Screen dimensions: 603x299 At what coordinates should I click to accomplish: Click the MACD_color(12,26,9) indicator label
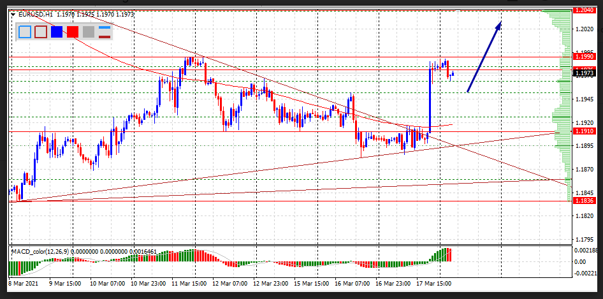pyautogui.click(x=40, y=252)
